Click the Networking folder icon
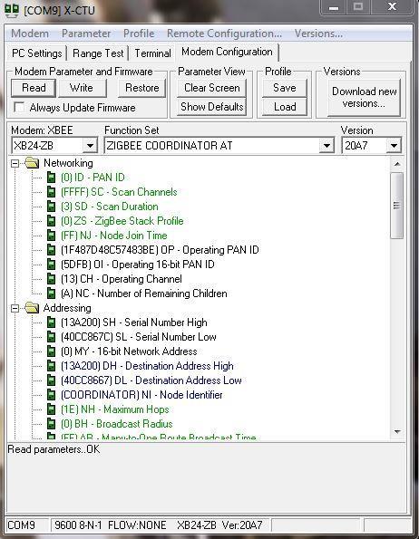This screenshot has width=419, height=539. coord(32,162)
